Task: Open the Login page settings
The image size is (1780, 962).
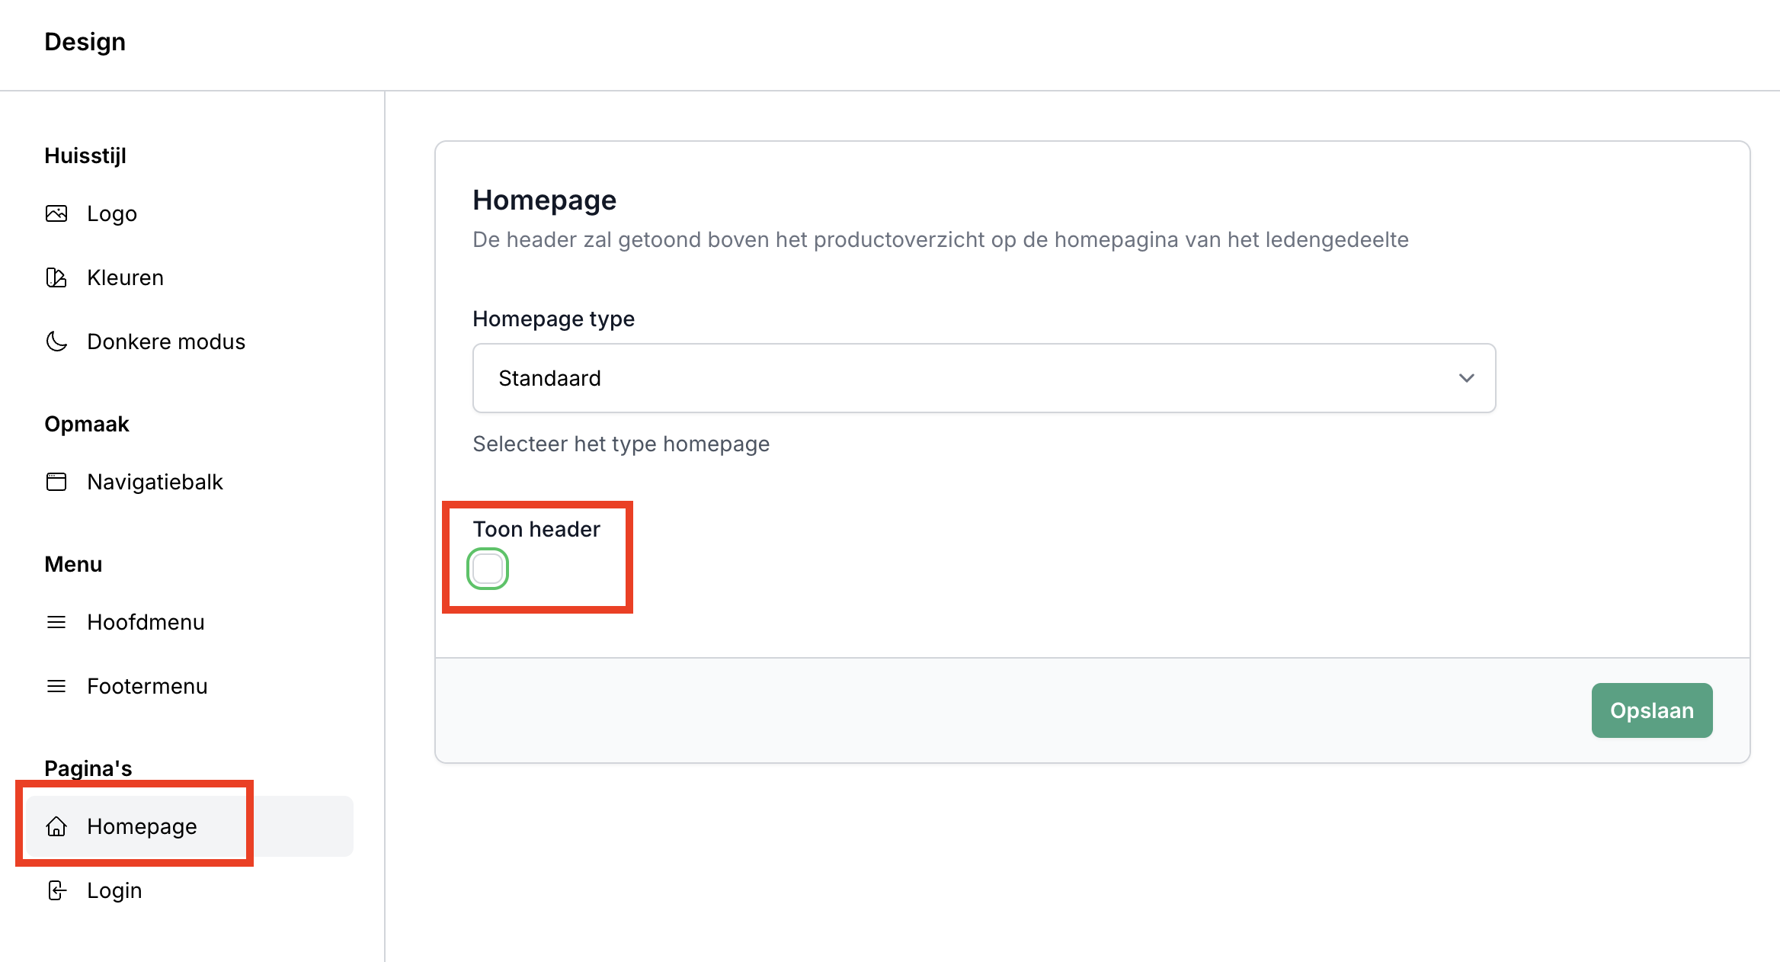Action: tap(114, 890)
